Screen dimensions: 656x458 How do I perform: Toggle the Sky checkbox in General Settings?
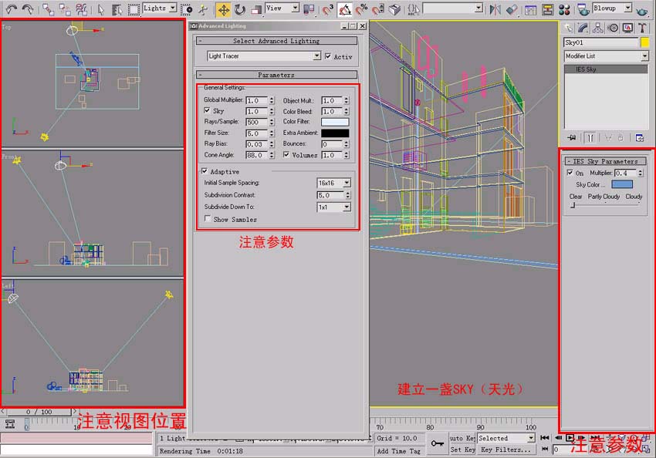(x=207, y=111)
